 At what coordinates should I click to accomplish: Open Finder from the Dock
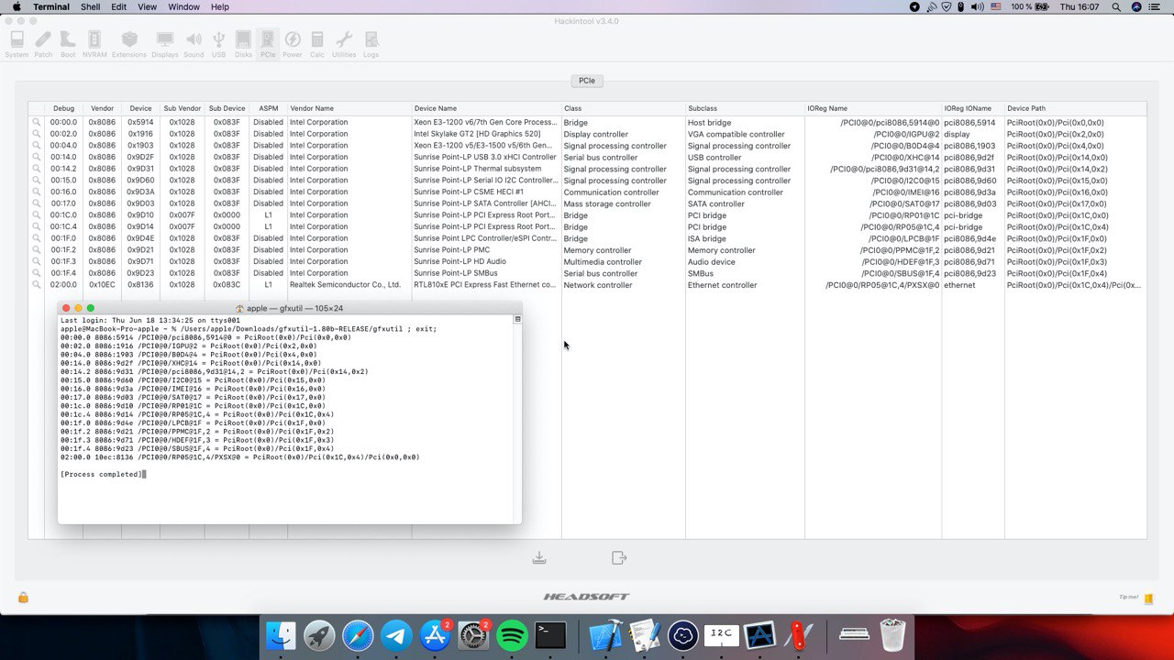282,635
